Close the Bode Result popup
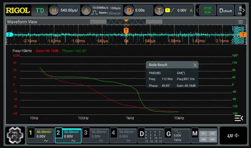251x148 pixels. [195, 65]
